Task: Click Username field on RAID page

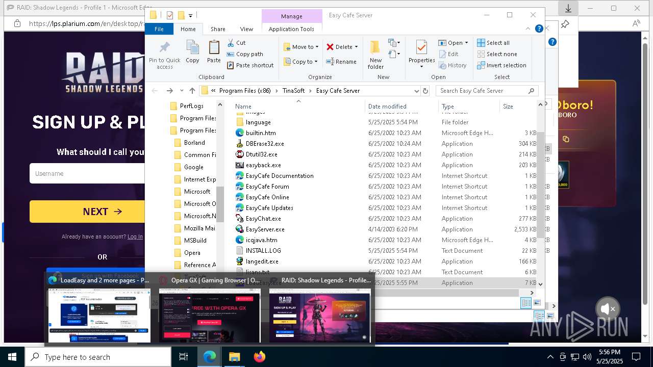Action: [x=87, y=173]
